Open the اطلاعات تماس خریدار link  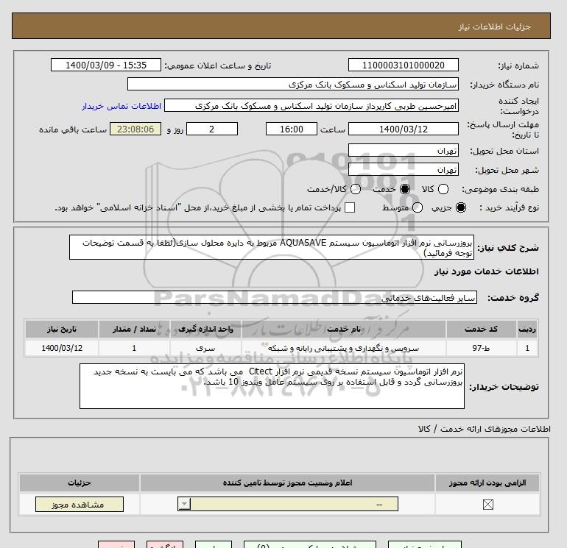121,106
